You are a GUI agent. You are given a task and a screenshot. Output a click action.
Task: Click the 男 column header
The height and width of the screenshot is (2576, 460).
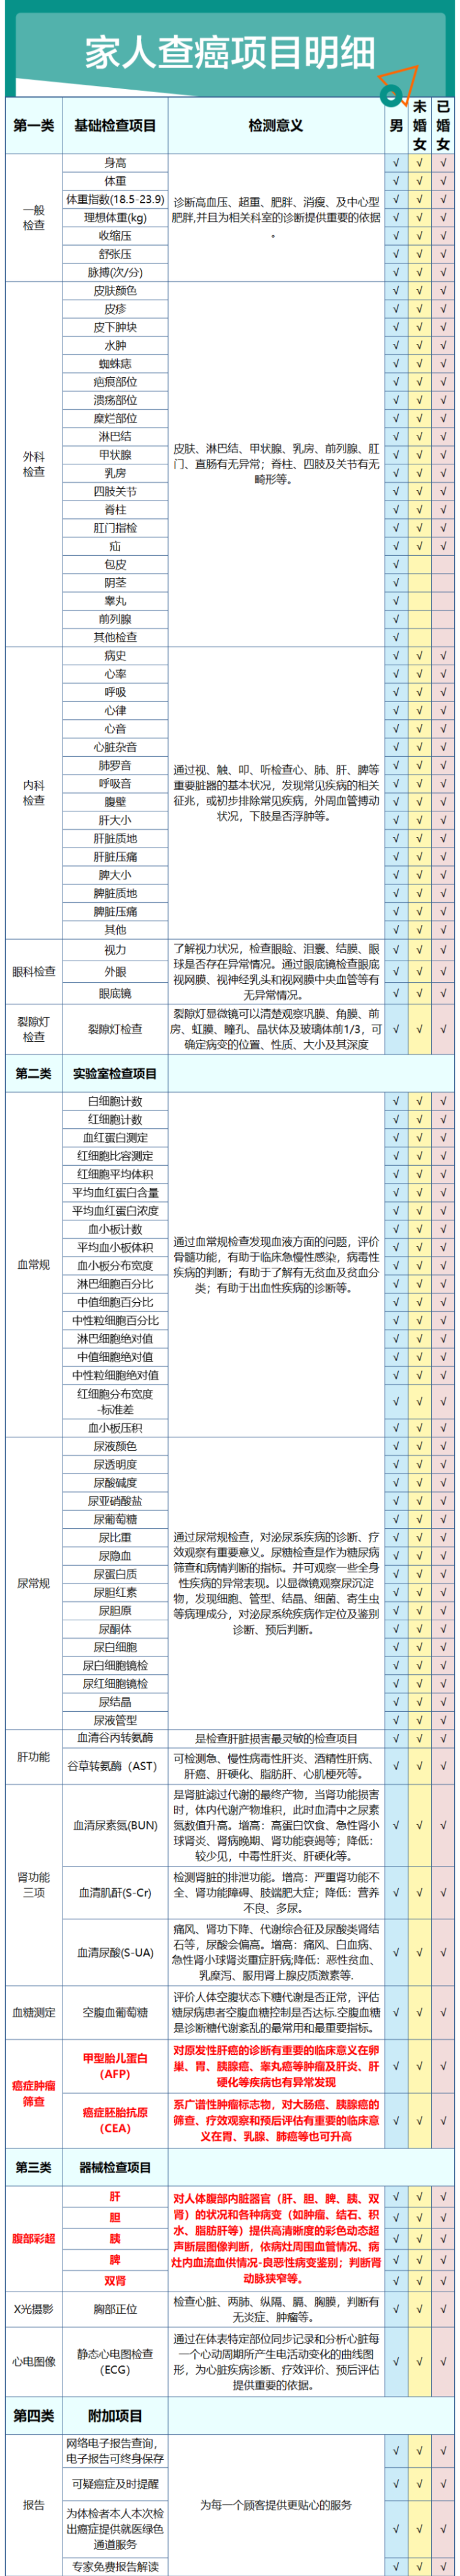(x=396, y=126)
